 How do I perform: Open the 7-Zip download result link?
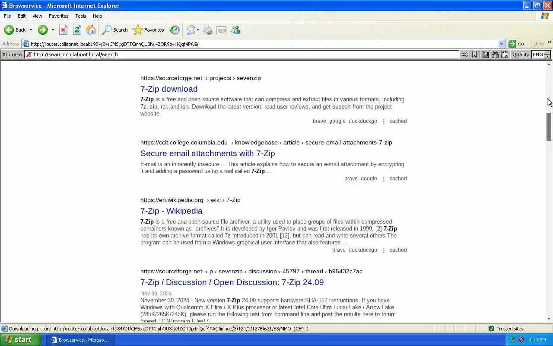pos(169,89)
